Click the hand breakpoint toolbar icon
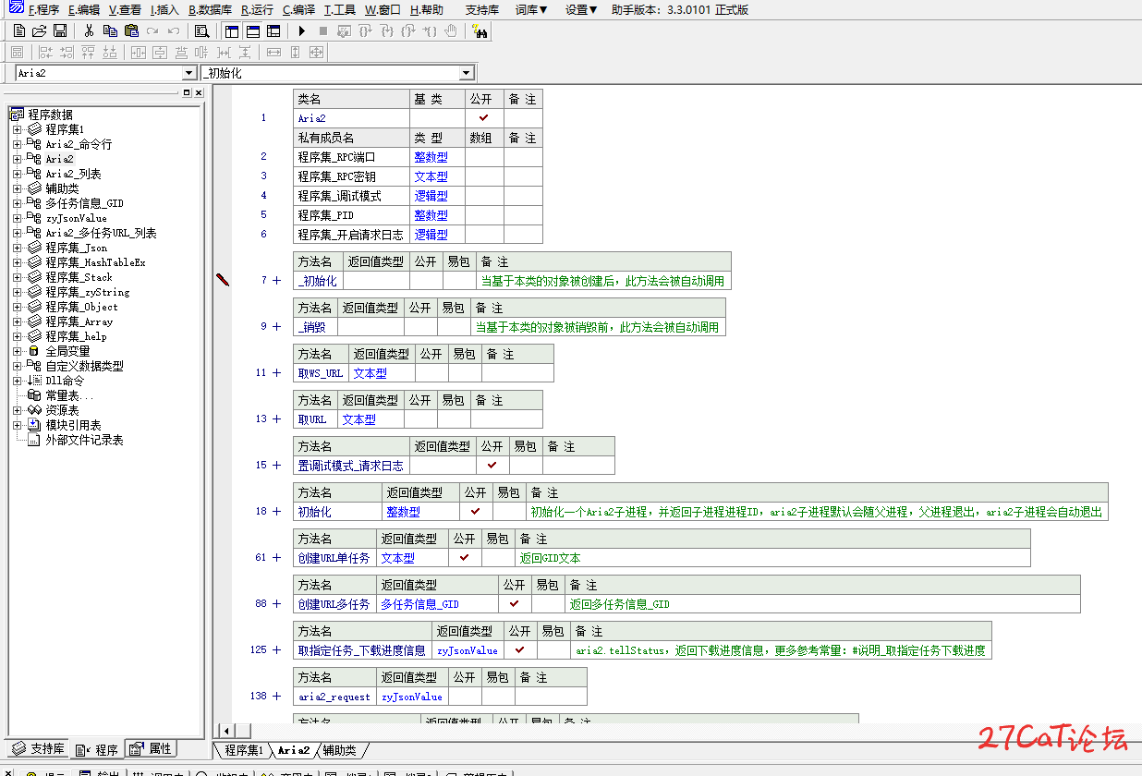The width and height of the screenshot is (1142, 776). click(451, 30)
